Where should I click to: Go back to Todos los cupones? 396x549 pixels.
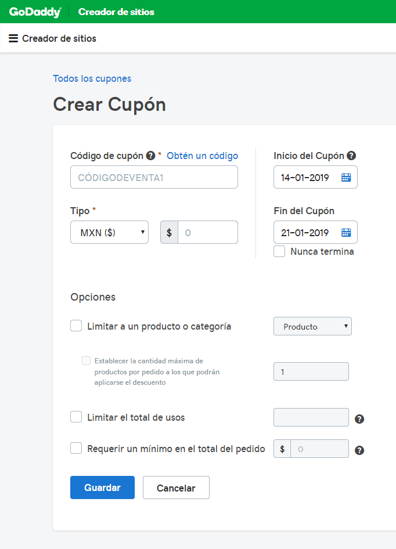point(92,78)
